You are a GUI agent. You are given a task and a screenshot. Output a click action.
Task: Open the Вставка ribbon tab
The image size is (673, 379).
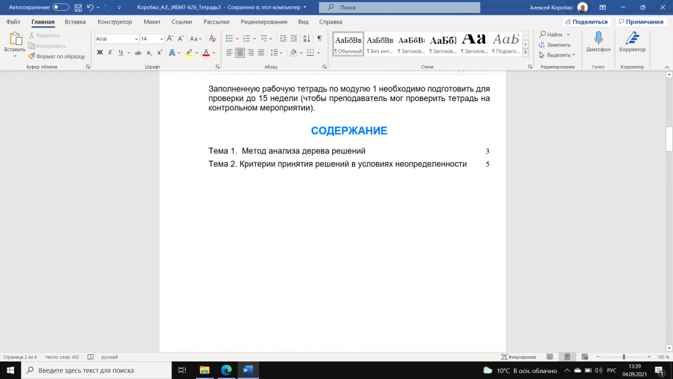[75, 22]
